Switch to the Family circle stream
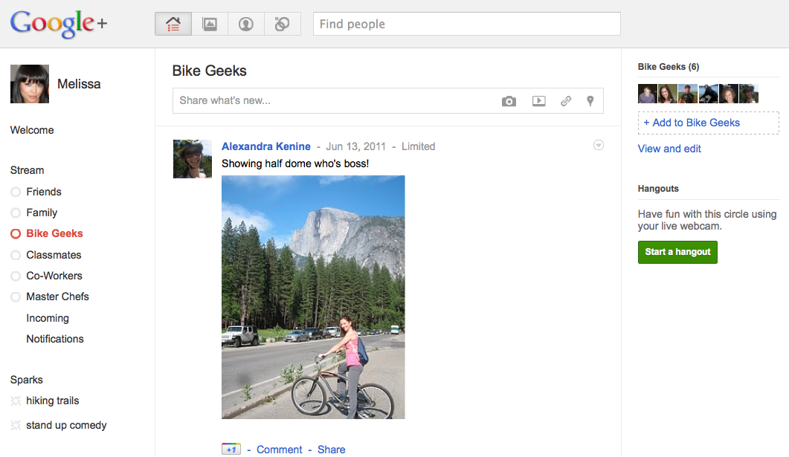This screenshot has width=789, height=457. (42, 212)
